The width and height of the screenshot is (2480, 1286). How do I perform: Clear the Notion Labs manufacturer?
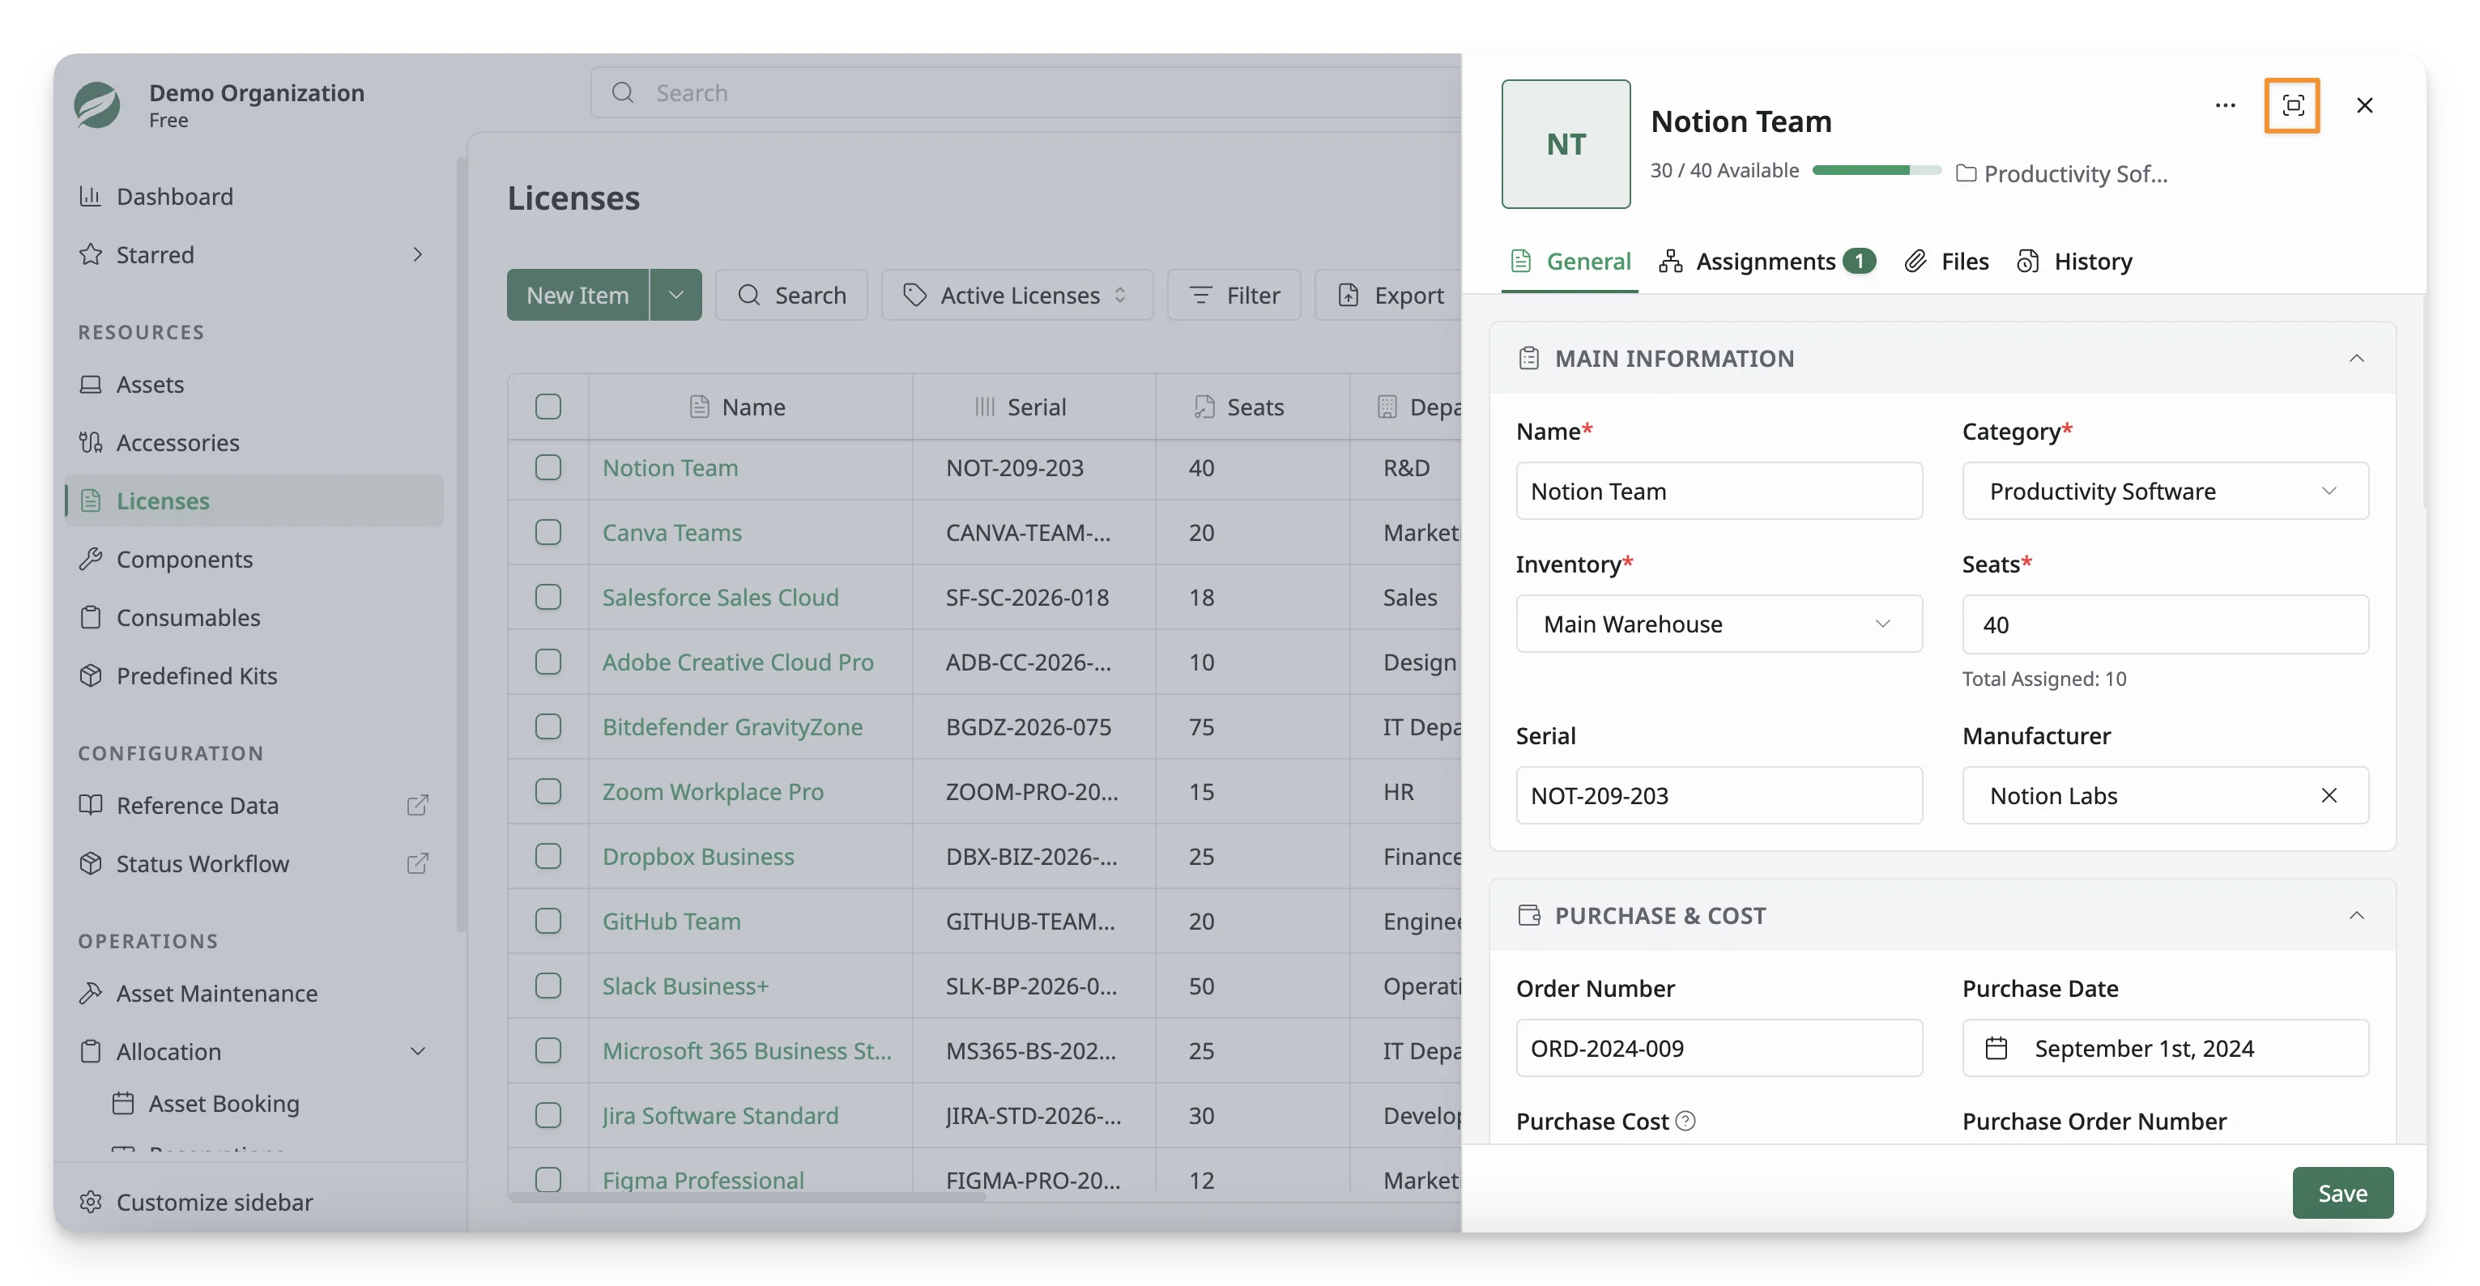point(2329,795)
